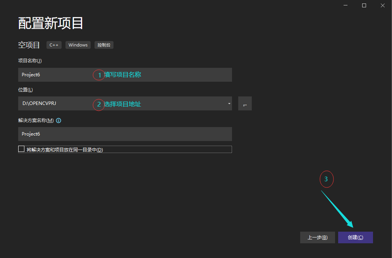Uncheck same directory option for solution and project

click(21, 148)
